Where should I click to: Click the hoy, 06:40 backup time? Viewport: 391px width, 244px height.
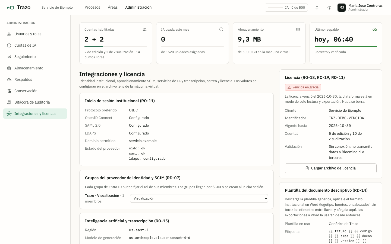pos(334,39)
